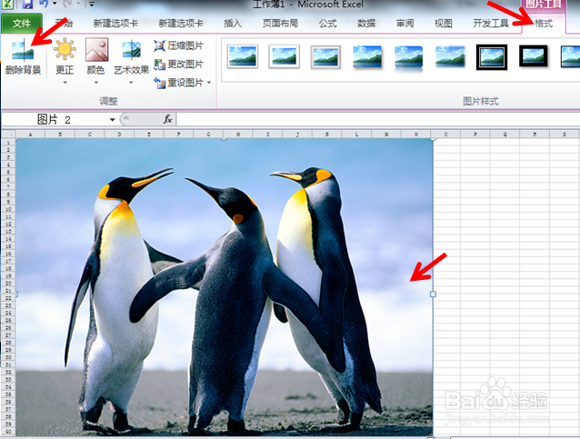The image size is (580, 439).
Task: Click the right-middle resize handle of picture
Action: click(433, 294)
